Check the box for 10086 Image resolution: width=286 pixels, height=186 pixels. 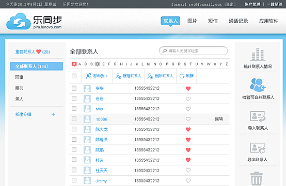click(x=74, y=119)
